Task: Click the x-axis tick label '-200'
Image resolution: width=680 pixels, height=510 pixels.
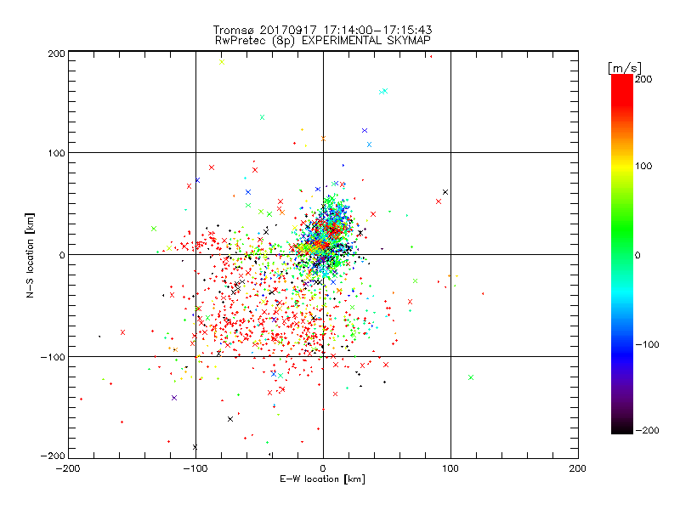Action: tap(68, 468)
